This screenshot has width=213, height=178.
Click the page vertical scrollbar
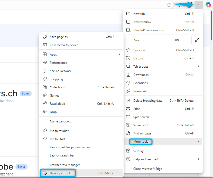coord(211,25)
